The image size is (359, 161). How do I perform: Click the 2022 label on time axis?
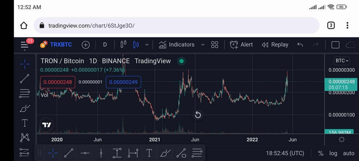252,139
